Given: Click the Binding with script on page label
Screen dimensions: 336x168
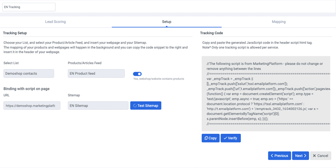Looking at the screenshot, I should coord(26,89).
